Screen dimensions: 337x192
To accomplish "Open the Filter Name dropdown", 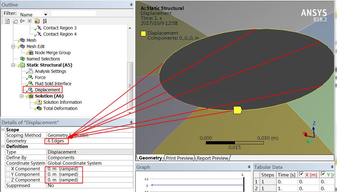I will (x=46, y=15).
